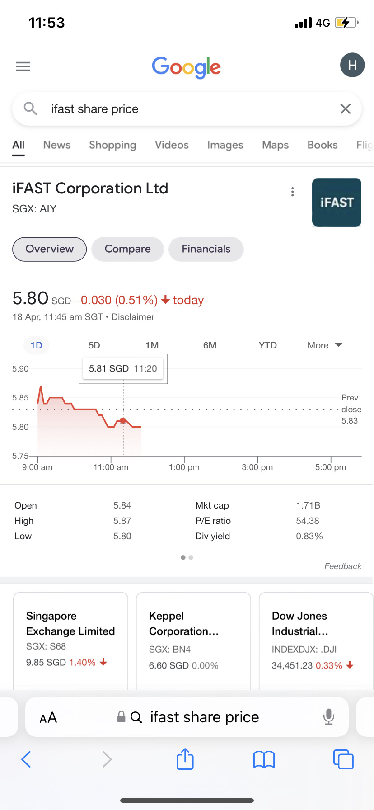The image size is (374, 810).
Task: Switch the chart to YTD range
Action: coord(267,345)
